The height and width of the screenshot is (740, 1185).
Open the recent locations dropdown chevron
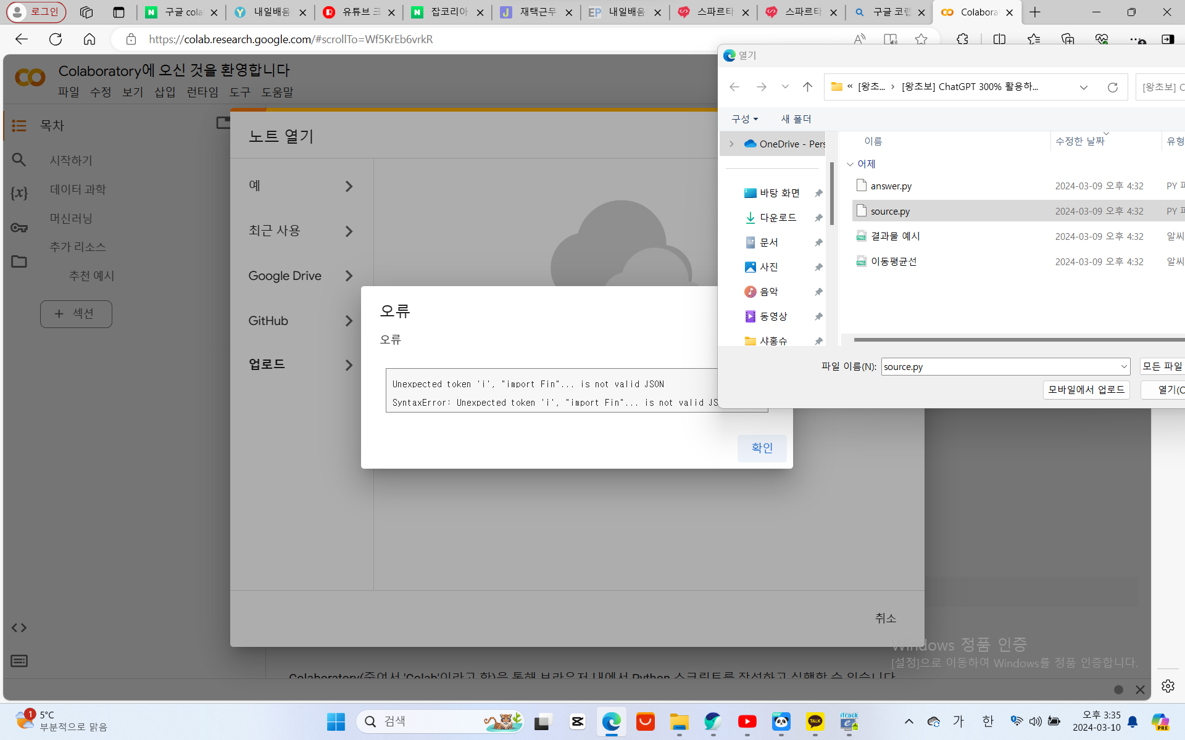[x=785, y=87]
